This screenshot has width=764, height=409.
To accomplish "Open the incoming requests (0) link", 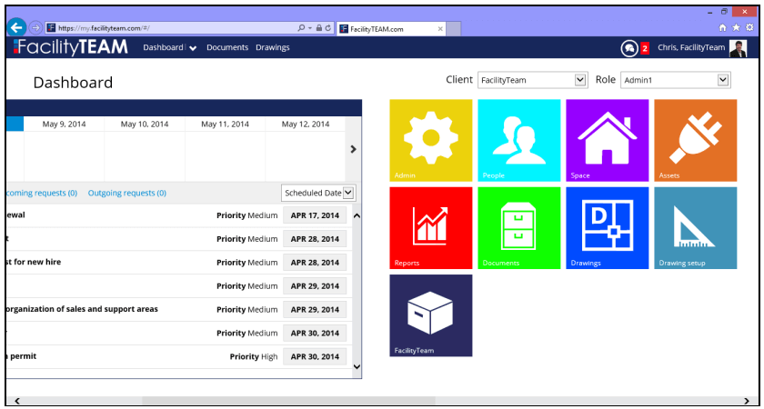I will (42, 193).
